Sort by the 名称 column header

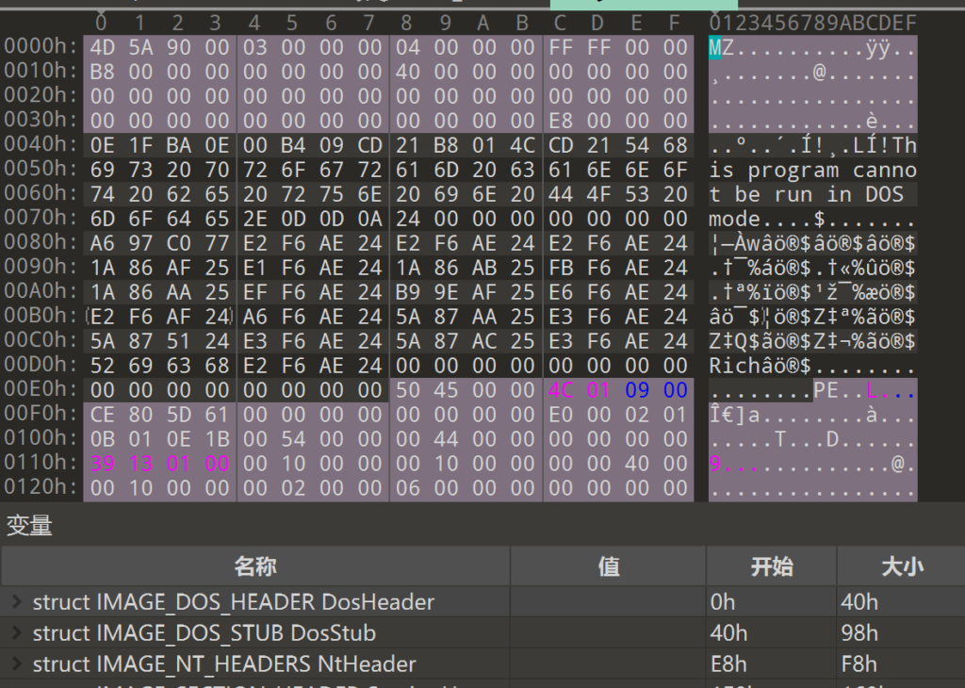click(255, 565)
